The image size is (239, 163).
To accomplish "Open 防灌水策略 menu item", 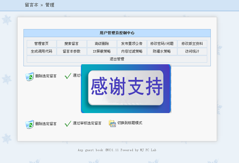I will point(162,51).
